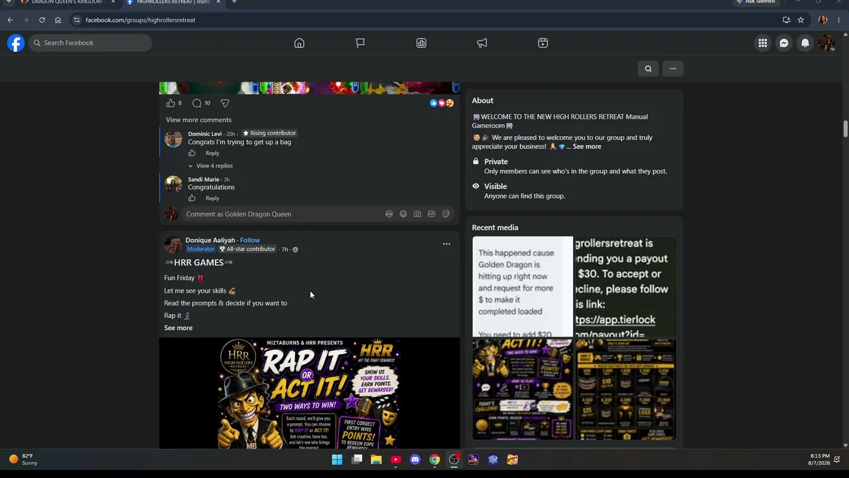Image resolution: width=849 pixels, height=478 pixels.
Task: Open Ask Gemini
Action: coord(755,2)
